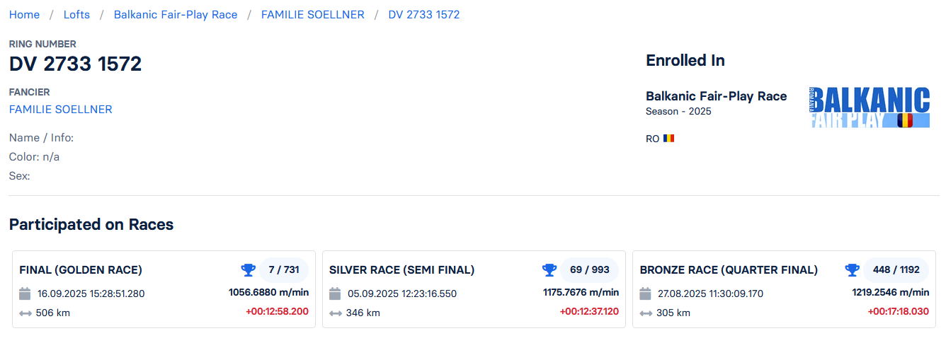
Task: Click the calendar icon on Silver Race card
Action: (x=335, y=293)
